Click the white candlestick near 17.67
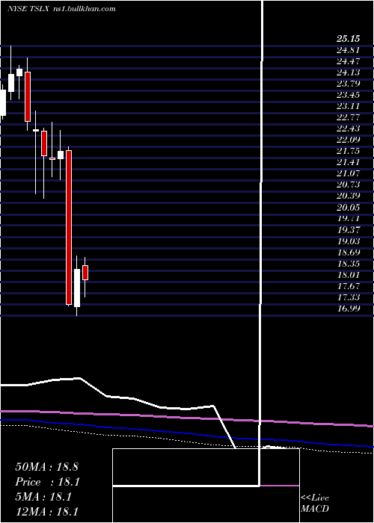Image resolution: width=374 pixels, height=523 pixels. click(77, 288)
